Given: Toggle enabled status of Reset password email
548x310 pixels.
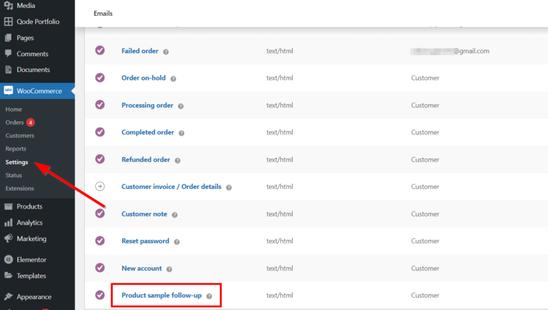Looking at the screenshot, I should click(100, 241).
